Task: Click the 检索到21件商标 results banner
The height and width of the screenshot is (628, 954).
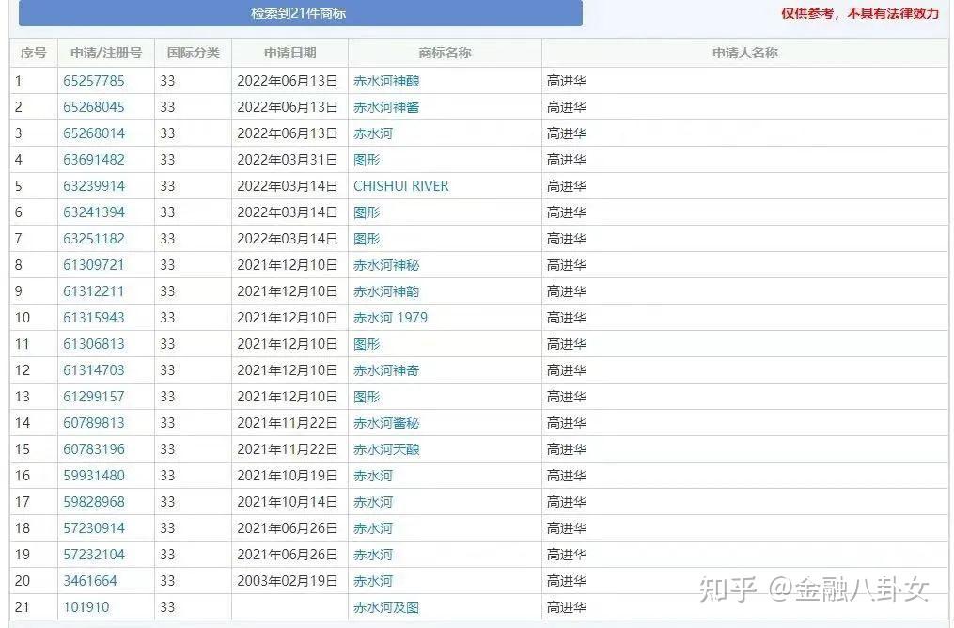Action: point(301,13)
